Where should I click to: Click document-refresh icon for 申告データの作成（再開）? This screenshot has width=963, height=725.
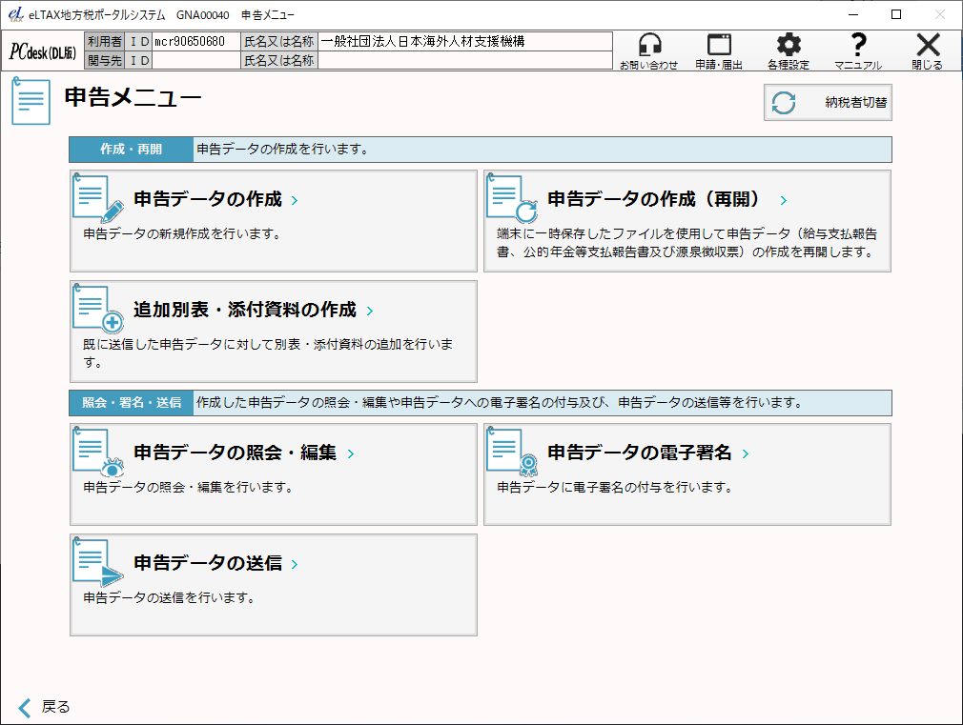[512, 199]
